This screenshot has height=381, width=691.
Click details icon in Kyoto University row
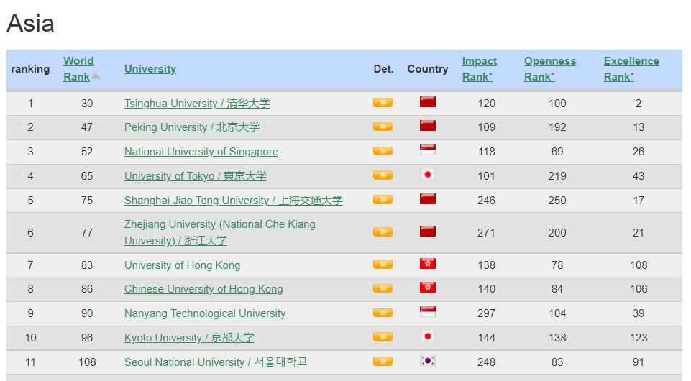tap(383, 337)
